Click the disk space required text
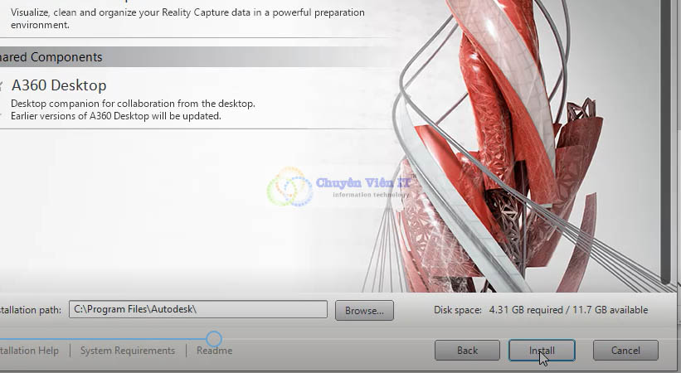681x373 pixels. pyautogui.click(x=541, y=310)
